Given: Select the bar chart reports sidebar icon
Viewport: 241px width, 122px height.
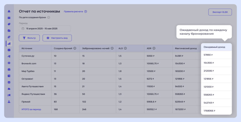Looking at the screenshot, I should (9, 44).
